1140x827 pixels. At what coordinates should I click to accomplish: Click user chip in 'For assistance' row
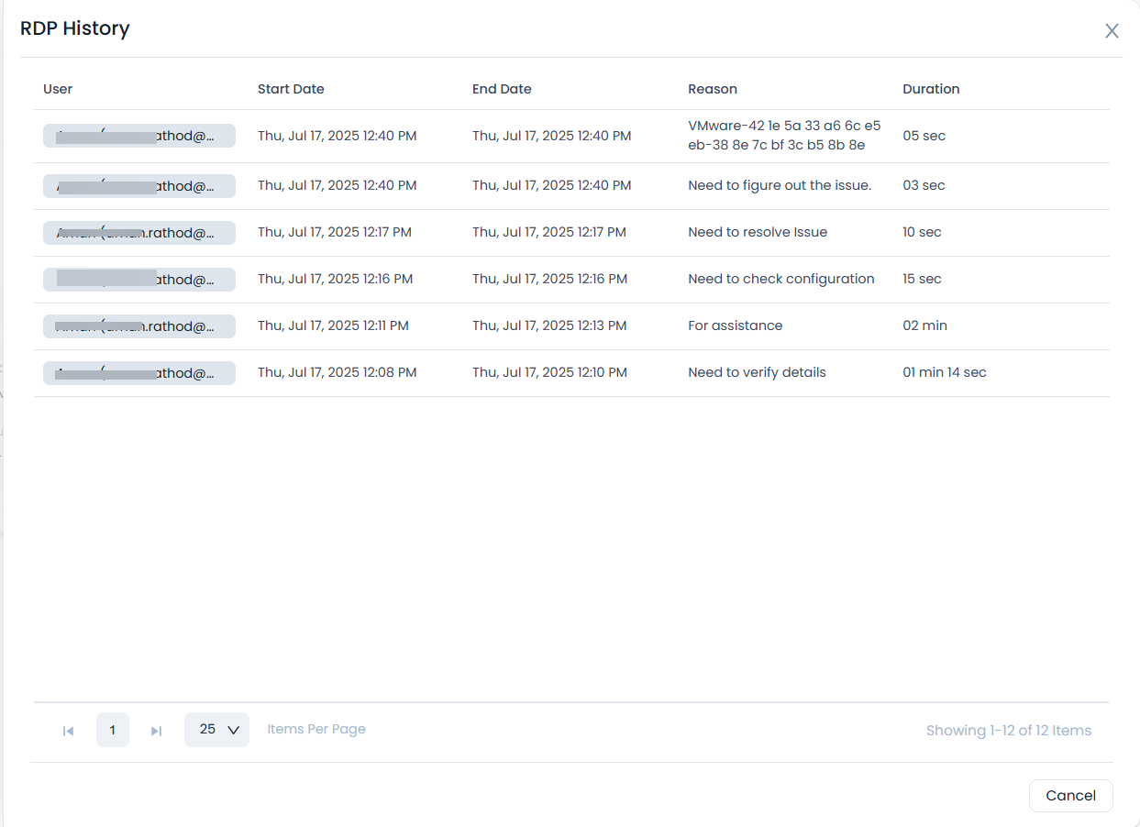pyautogui.click(x=139, y=326)
